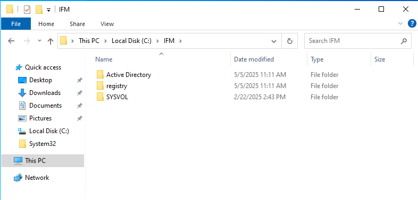Click the IFM folder icon in title bar

(10, 10)
